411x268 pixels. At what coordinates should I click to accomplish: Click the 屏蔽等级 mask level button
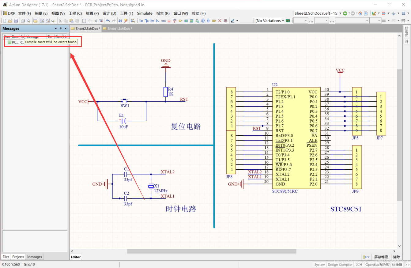(381, 257)
